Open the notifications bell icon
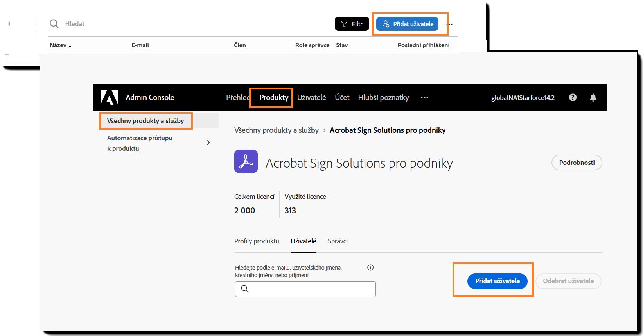The height and width of the screenshot is (336, 643). pyautogui.click(x=593, y=97)
